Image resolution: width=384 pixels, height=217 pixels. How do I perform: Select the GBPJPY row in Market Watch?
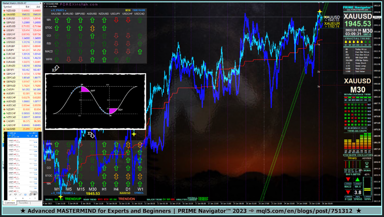pyautogui.click(x=22, y=70)
